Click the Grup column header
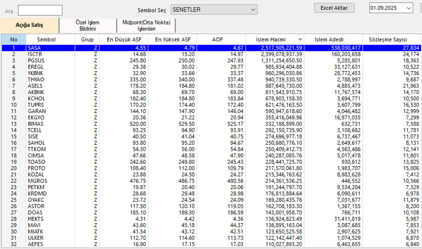Image resolution: width=422 pixels, height=249 pixels. [87, 40]
